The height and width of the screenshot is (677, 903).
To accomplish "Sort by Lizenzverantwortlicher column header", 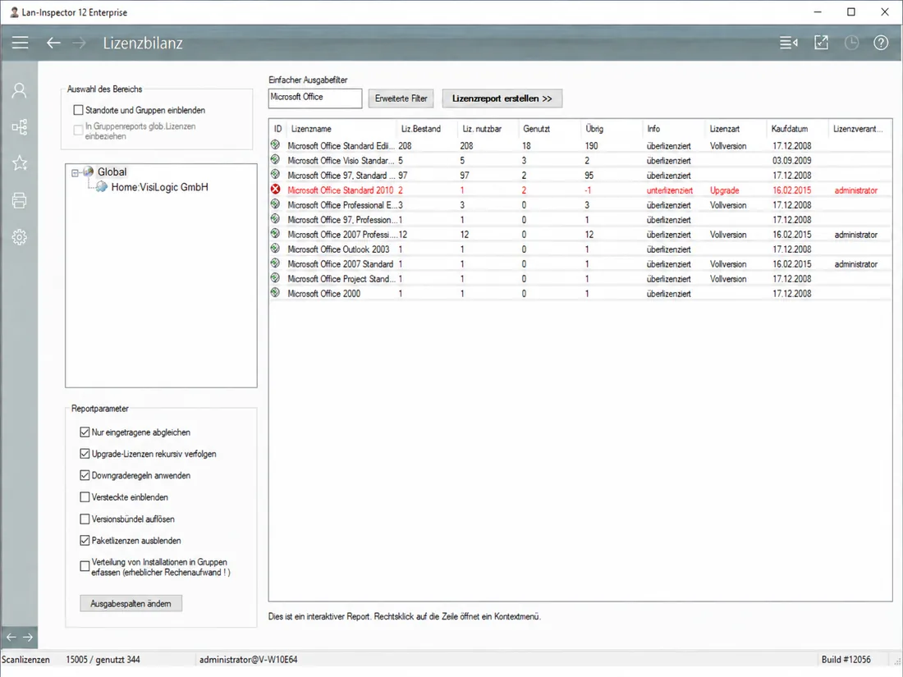I will (859, 128).
